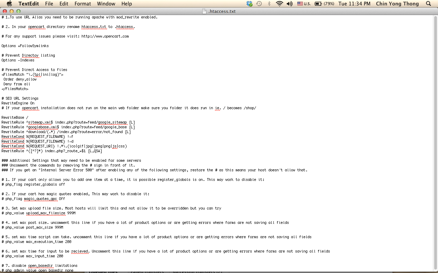Open Spotlight search magnifier

(x=428, y=4)
